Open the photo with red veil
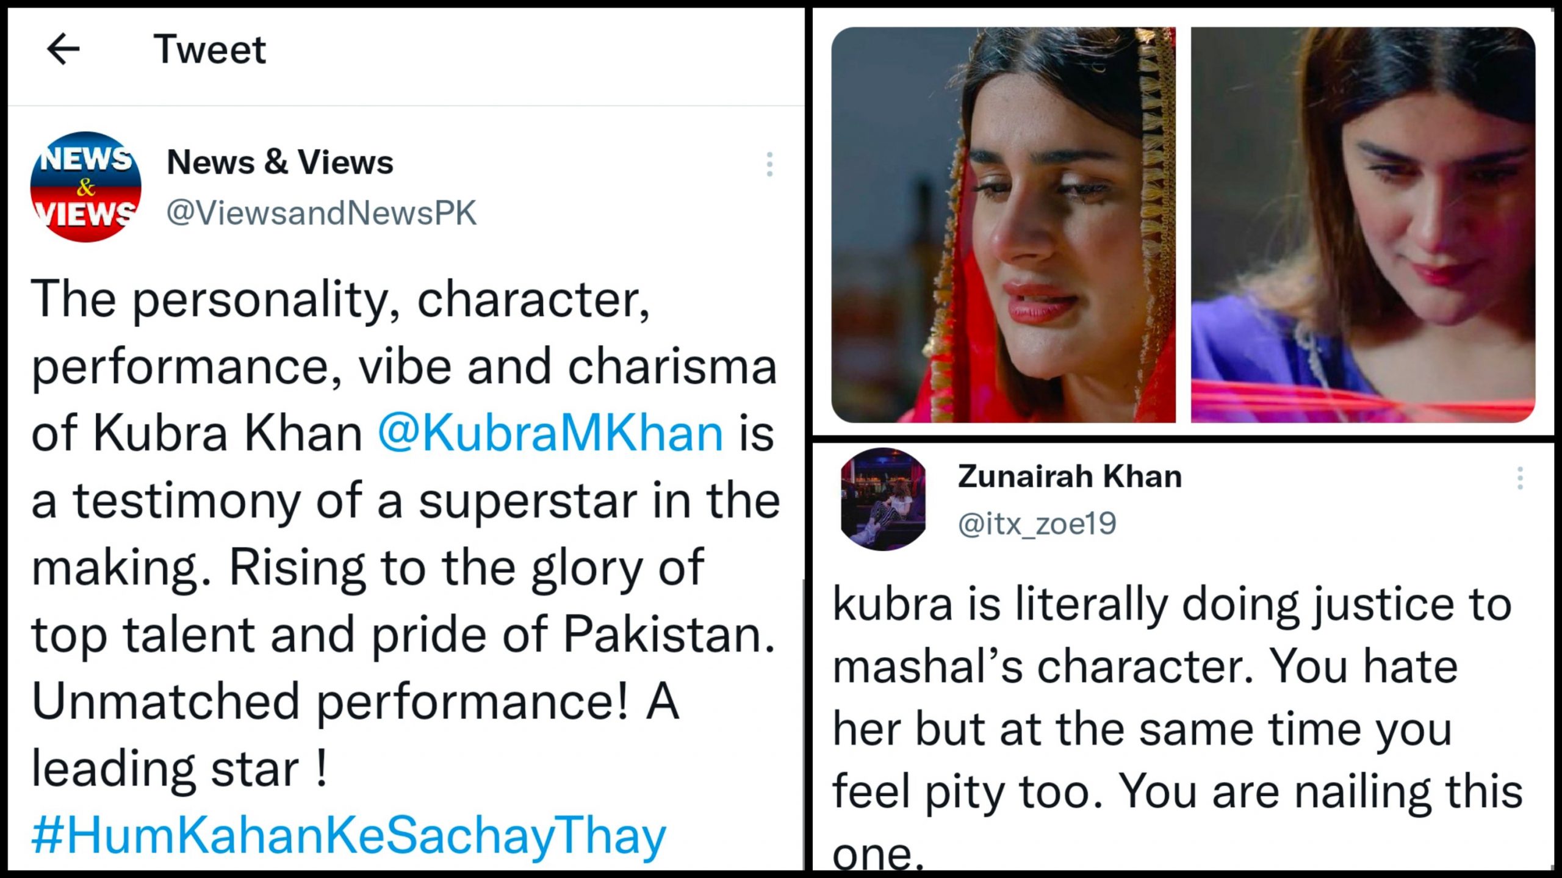The width and height of the screenshot is (1562, 878). pos(1003,225)
